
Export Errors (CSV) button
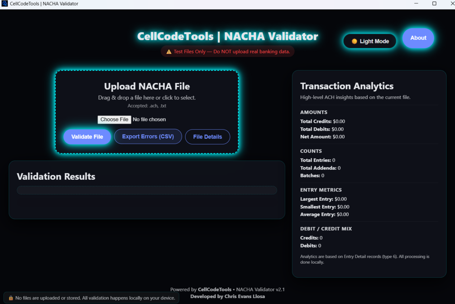point(148,136)
